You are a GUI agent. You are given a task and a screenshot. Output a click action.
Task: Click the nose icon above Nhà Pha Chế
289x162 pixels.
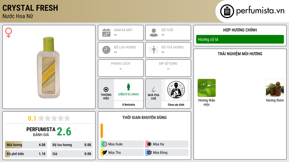[x=153, y=89]
